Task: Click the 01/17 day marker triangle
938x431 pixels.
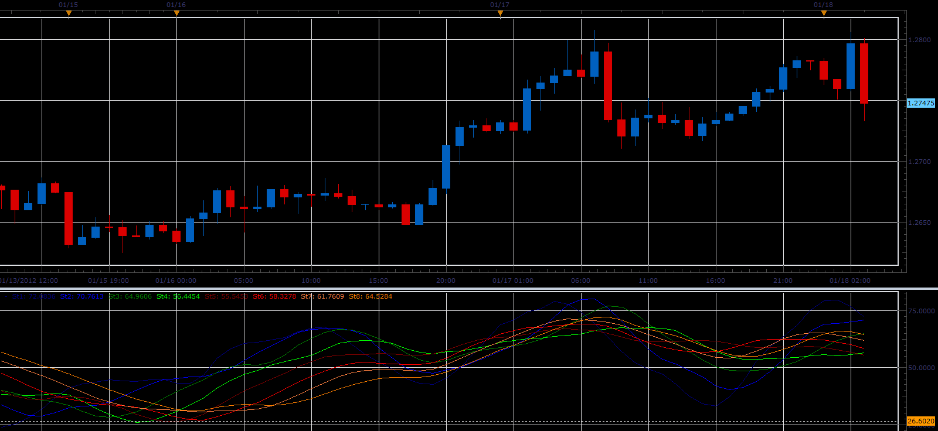Action: pos(500,13)
